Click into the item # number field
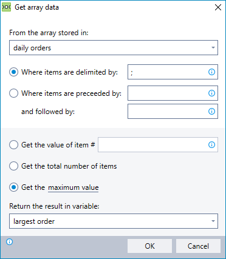226x259 pixels. pyautogui.click(x=158, y=144)
